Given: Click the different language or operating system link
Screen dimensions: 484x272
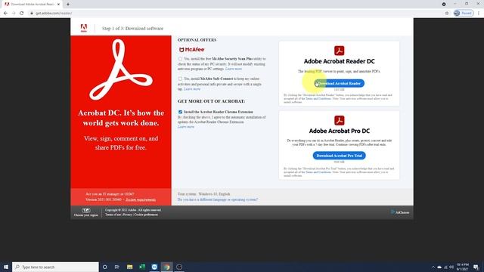Looking at the screenshot, I should pos(218,199).
